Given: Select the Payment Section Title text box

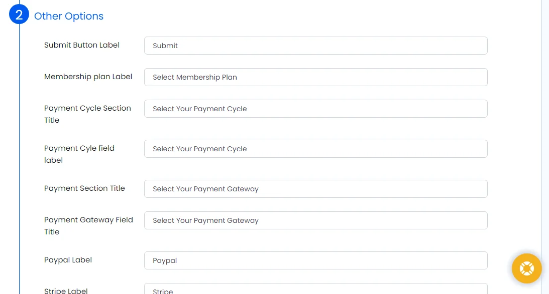Looking at the screenshot, I should [315, 189].
